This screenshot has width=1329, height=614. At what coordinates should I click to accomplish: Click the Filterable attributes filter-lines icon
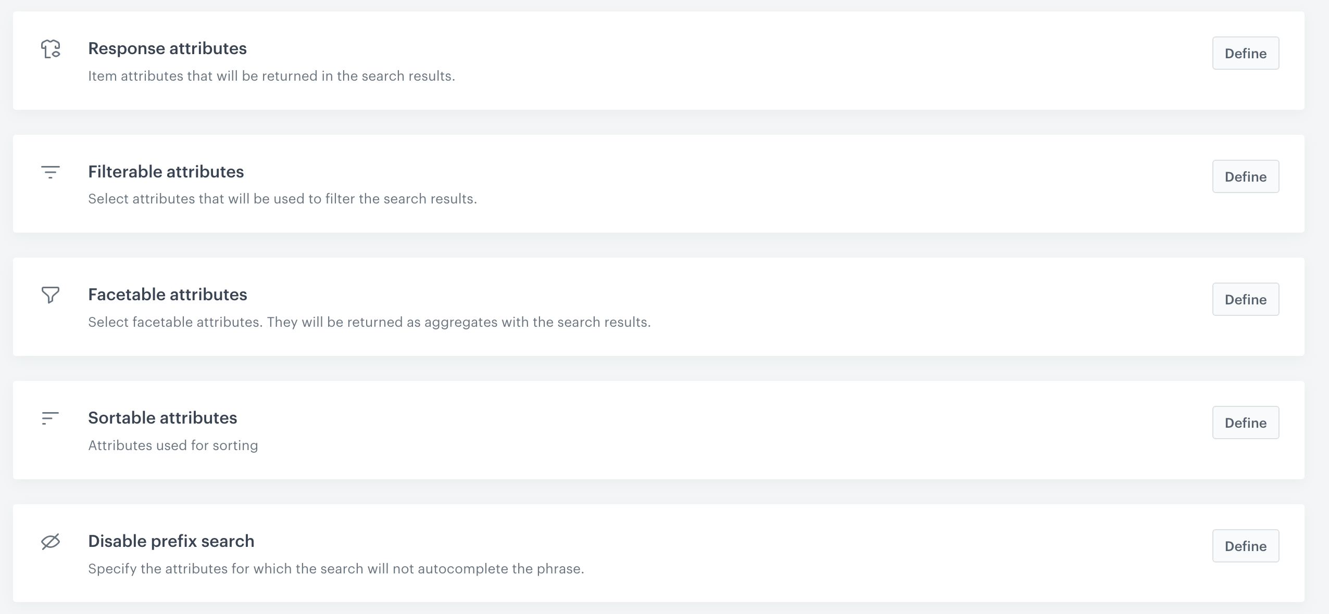[51, 172]
